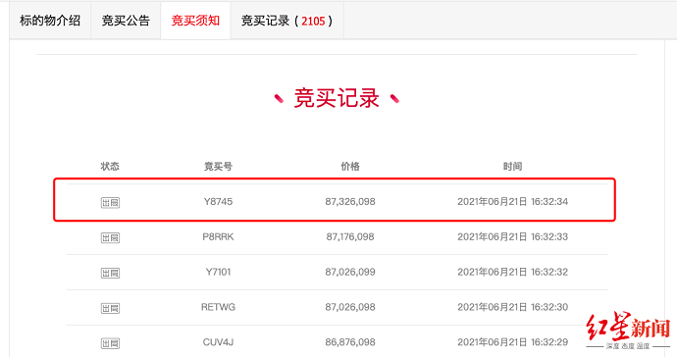Select bidder number P8RRK

218,237
